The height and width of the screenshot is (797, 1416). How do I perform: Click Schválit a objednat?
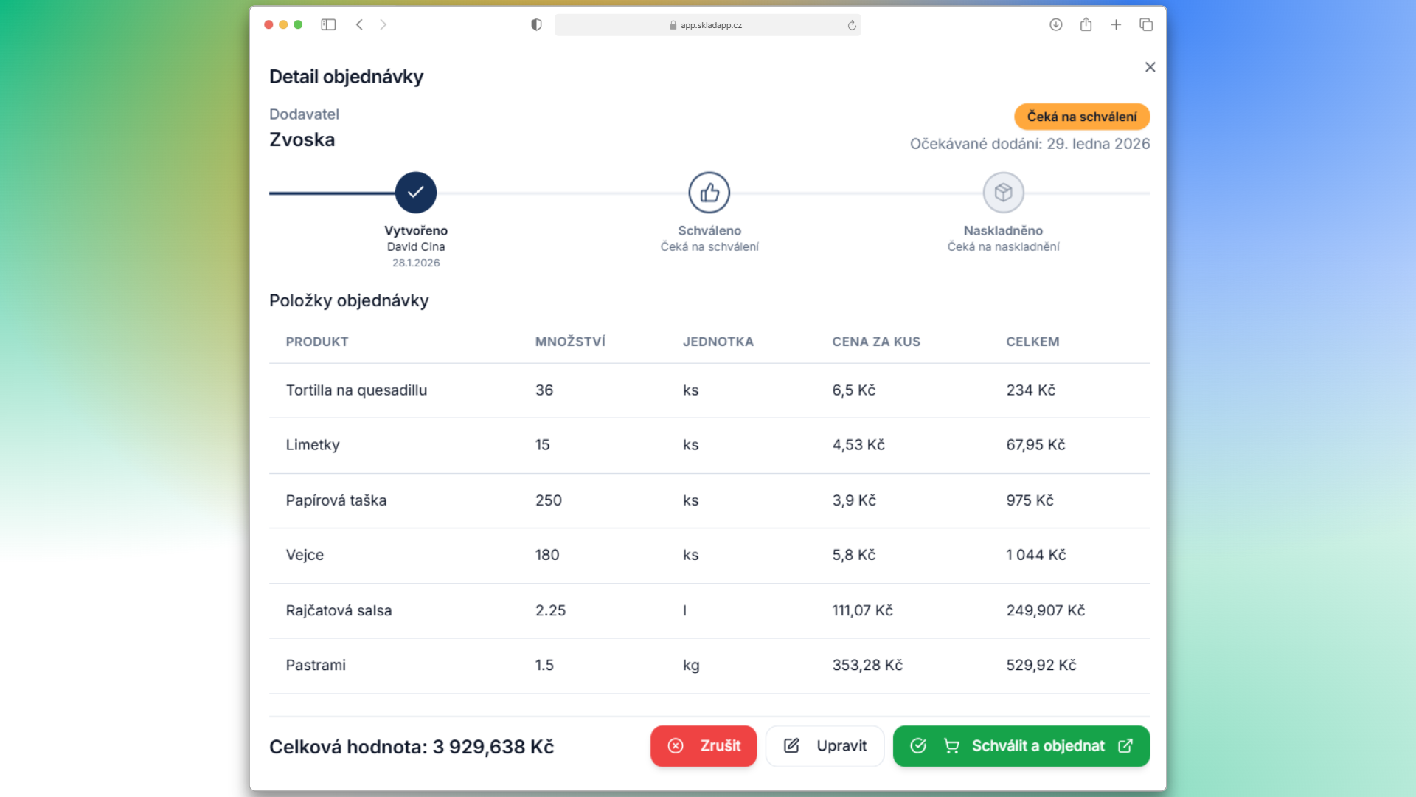click(x=1021, y=746)
